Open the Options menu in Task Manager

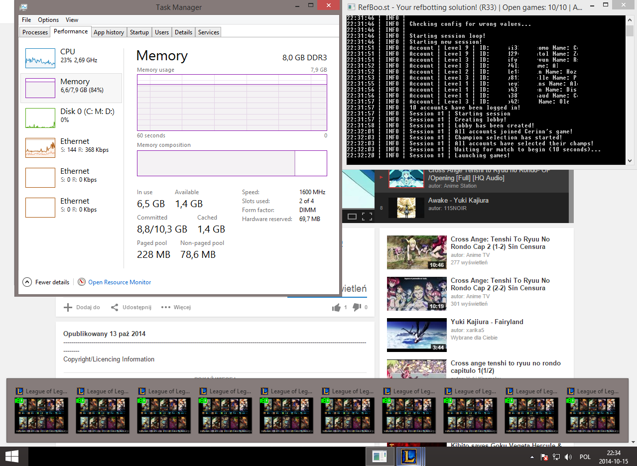point(48,20)
